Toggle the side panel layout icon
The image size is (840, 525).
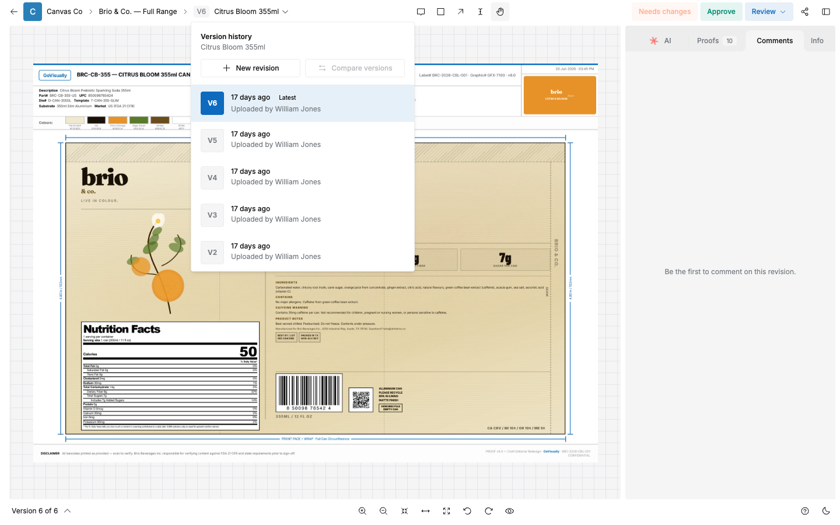pyautogui.click(x=826, y=12)
